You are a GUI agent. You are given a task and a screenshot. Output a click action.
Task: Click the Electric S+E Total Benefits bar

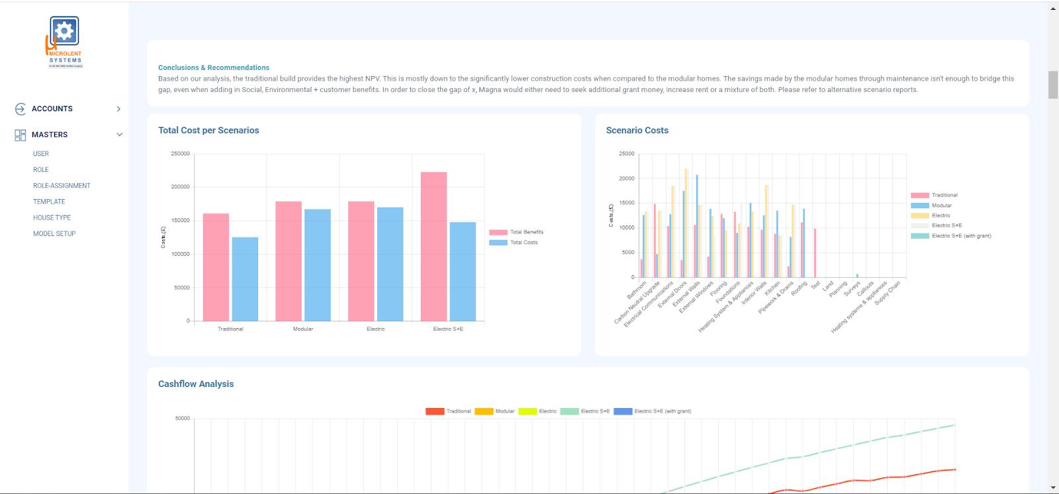(x=434, y=247)
